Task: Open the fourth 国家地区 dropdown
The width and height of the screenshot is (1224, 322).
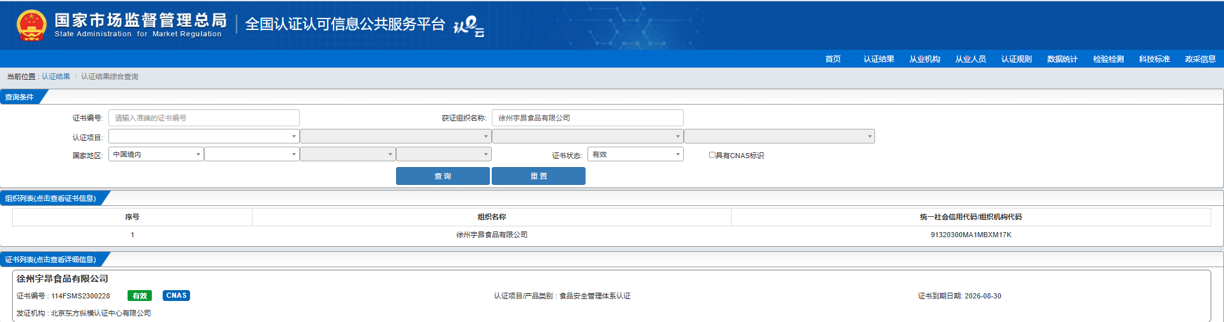Action: pyautogui.click(x=444, y=154)
